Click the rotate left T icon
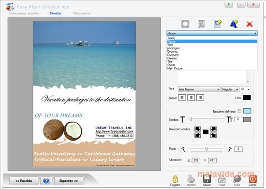The width and height of the screenshot is (266, 189). click(x=183, y=149)
